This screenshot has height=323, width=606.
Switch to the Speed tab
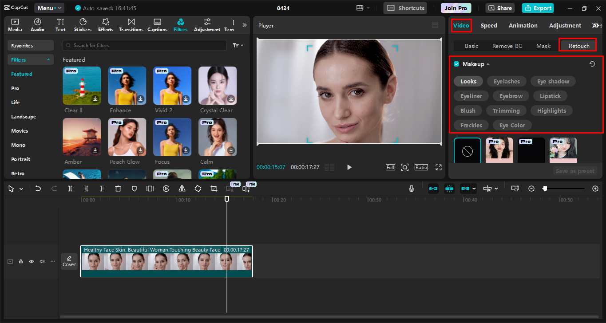point(489,25)
